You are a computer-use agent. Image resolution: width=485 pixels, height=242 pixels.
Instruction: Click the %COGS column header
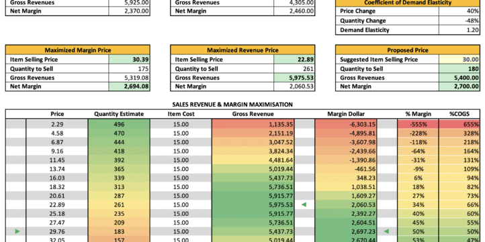click(x=459, y=114)
